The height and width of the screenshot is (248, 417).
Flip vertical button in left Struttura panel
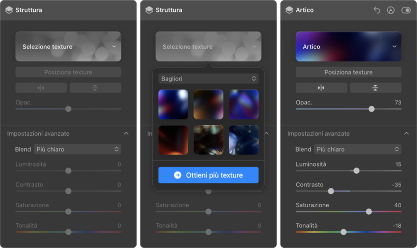point(95,87)
